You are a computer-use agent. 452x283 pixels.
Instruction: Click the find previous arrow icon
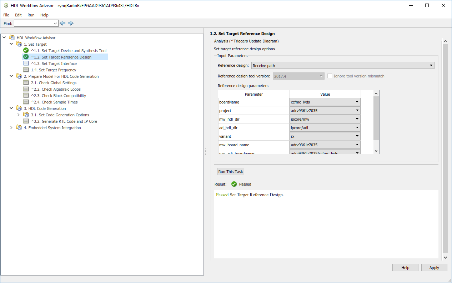[62, 23]
